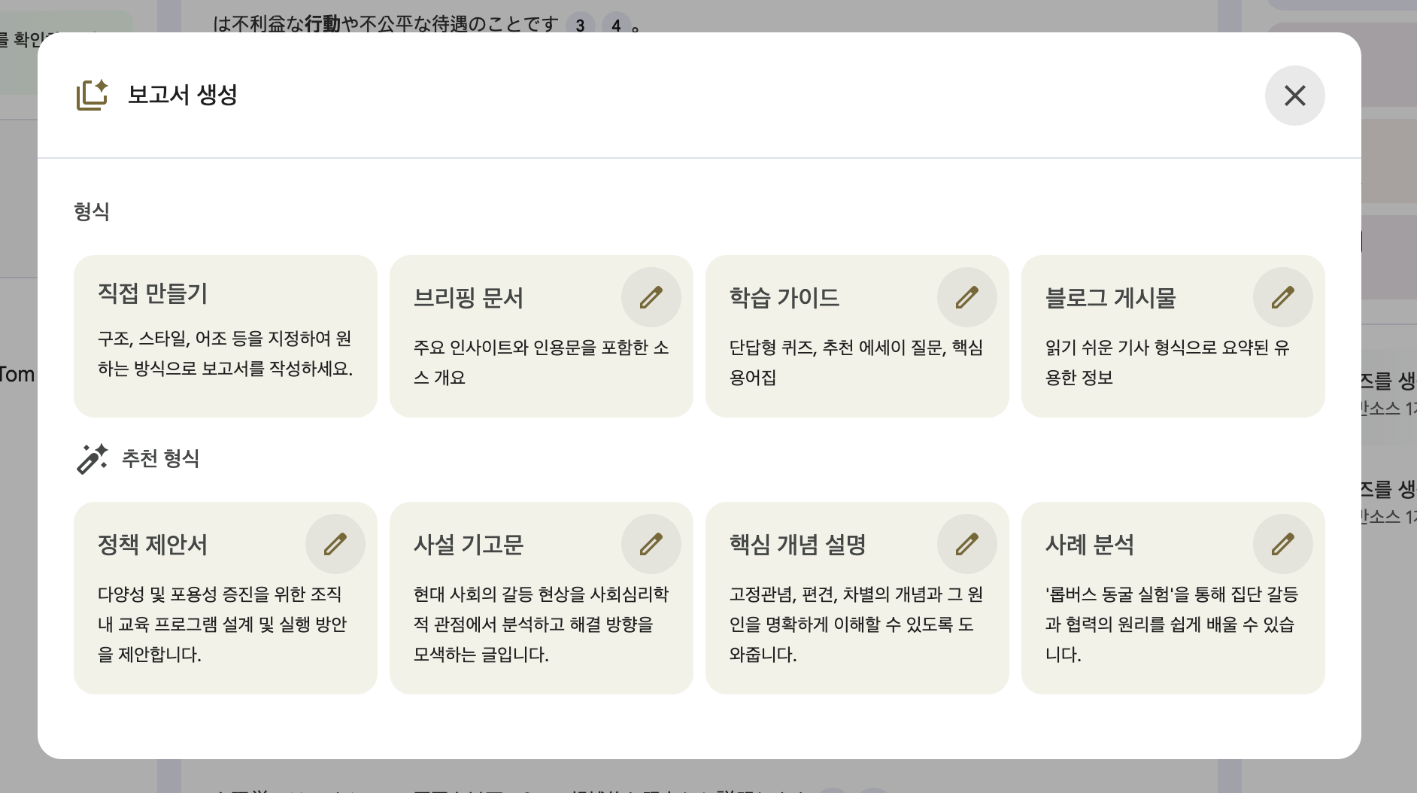Select the 직접 만들기 format card
Screen dimensions: 1417x793
point(226,336)
